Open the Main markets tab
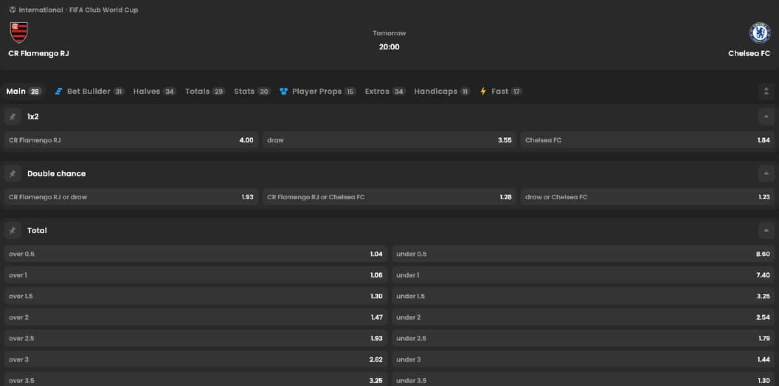 tap(24, 91)
